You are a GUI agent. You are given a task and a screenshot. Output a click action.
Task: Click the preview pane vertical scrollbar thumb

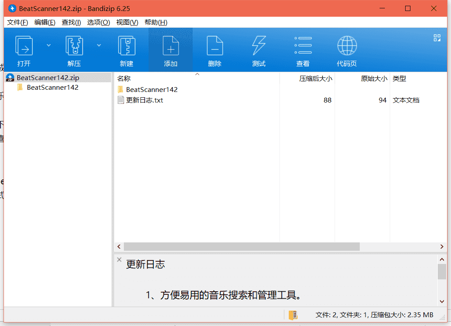click(x=442, y=272)
